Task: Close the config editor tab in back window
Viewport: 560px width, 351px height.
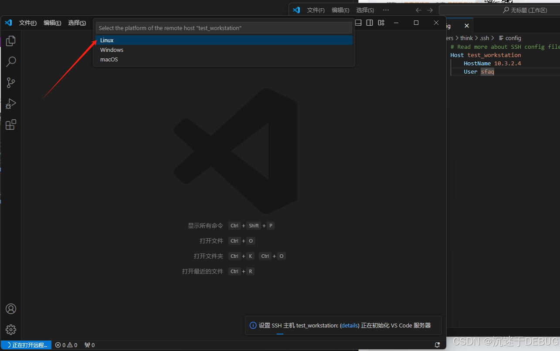Action: [467, 26]
